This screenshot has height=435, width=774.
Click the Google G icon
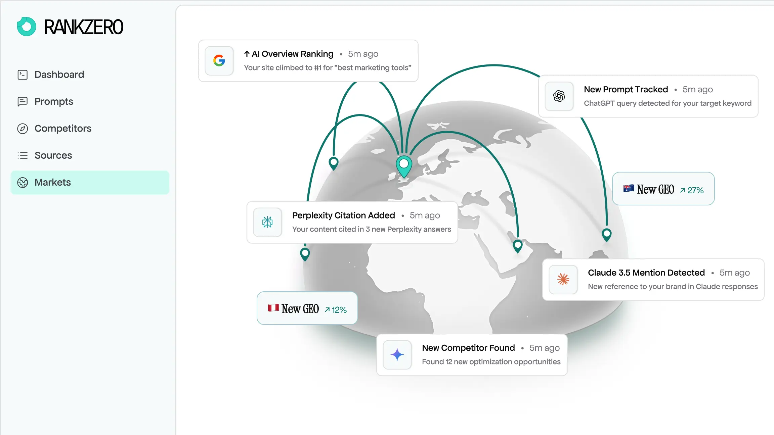click(x=219, y=61)
